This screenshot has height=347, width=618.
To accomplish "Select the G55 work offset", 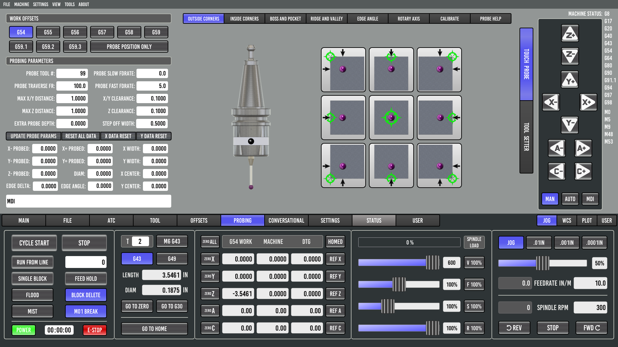I will [48, 32].
